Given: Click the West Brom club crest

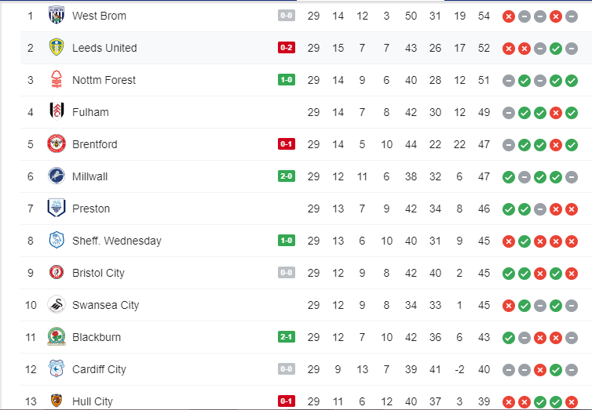Looking at the screenshot, I should [x=56, y=16].
